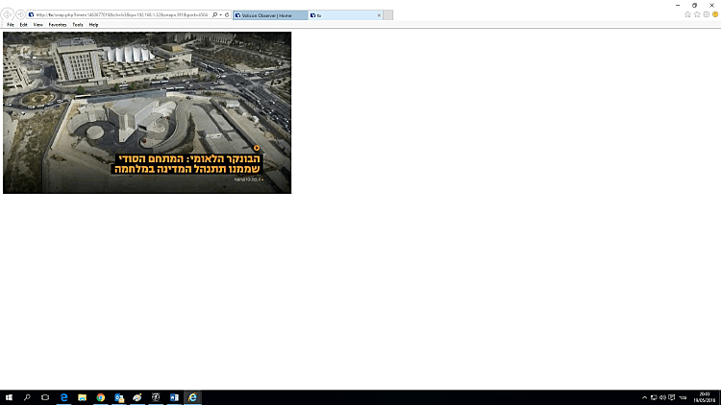Open Google Chrome from the taskbar
The width and height of the screenshot is (721, 405).
[x=101, y=397]
